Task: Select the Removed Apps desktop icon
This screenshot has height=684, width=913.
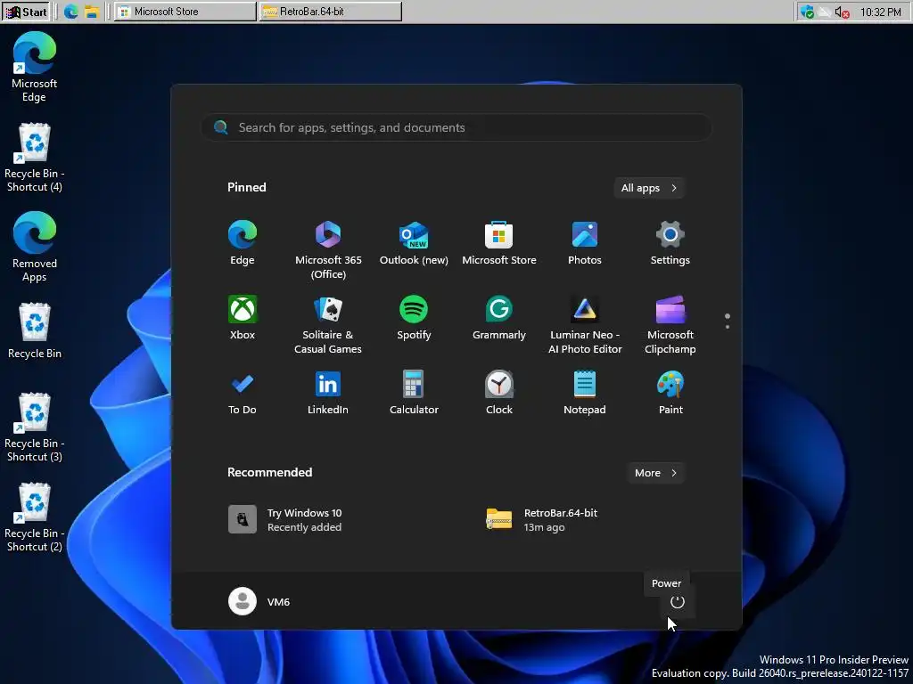Action: [x=35, y=247]
